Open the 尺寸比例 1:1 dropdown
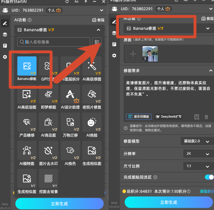 click(198, 166)
